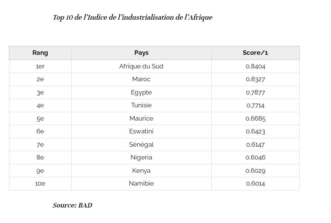
Task: Select the Maroc country cell
Action: (x=141, y=79)
